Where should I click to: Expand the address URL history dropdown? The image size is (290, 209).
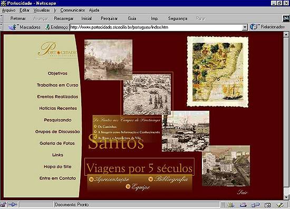coord(245,27)
